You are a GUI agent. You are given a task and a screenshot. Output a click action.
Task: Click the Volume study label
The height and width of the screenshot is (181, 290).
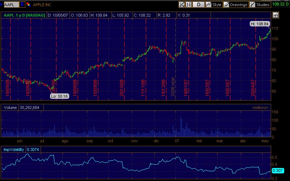[x=10, y=108]
